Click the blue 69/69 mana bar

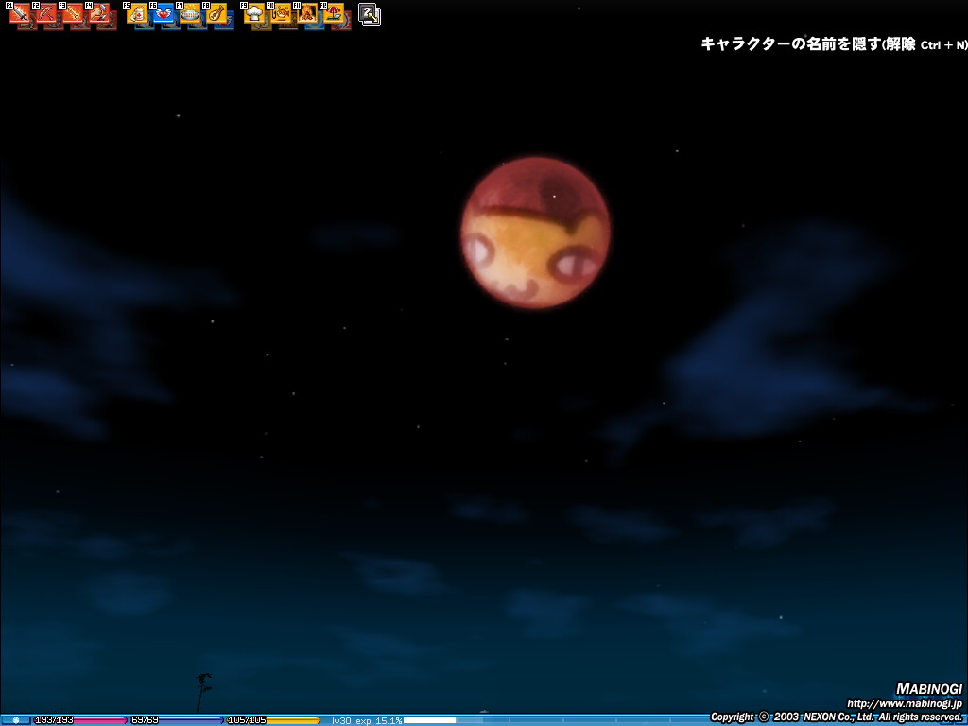click(x=176, y=720)
